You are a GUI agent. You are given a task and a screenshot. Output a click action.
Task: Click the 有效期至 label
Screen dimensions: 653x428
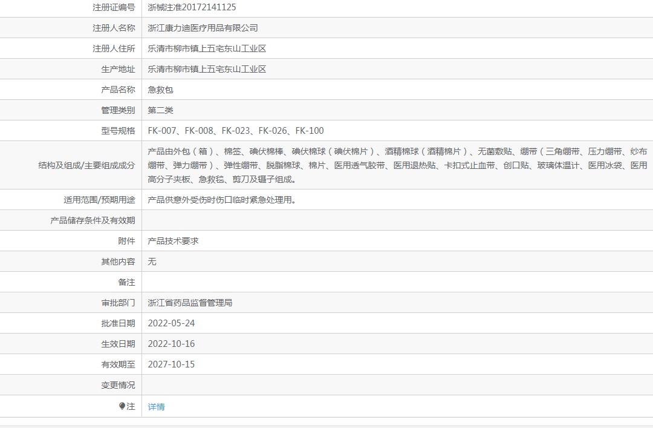118,364
